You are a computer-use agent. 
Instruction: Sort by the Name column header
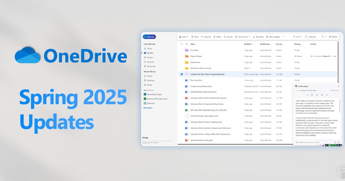193,44
